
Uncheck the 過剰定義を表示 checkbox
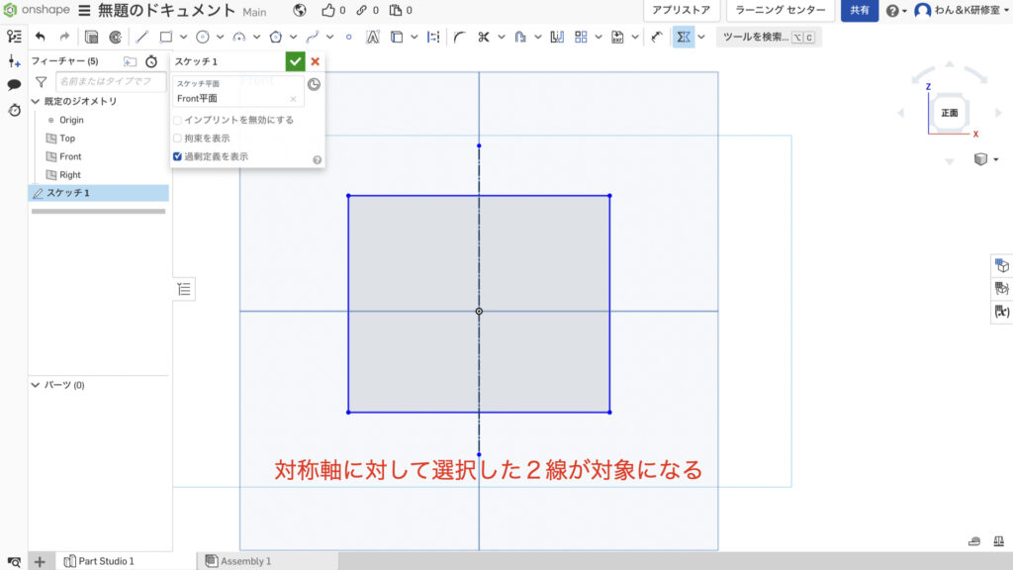point(178,156)
